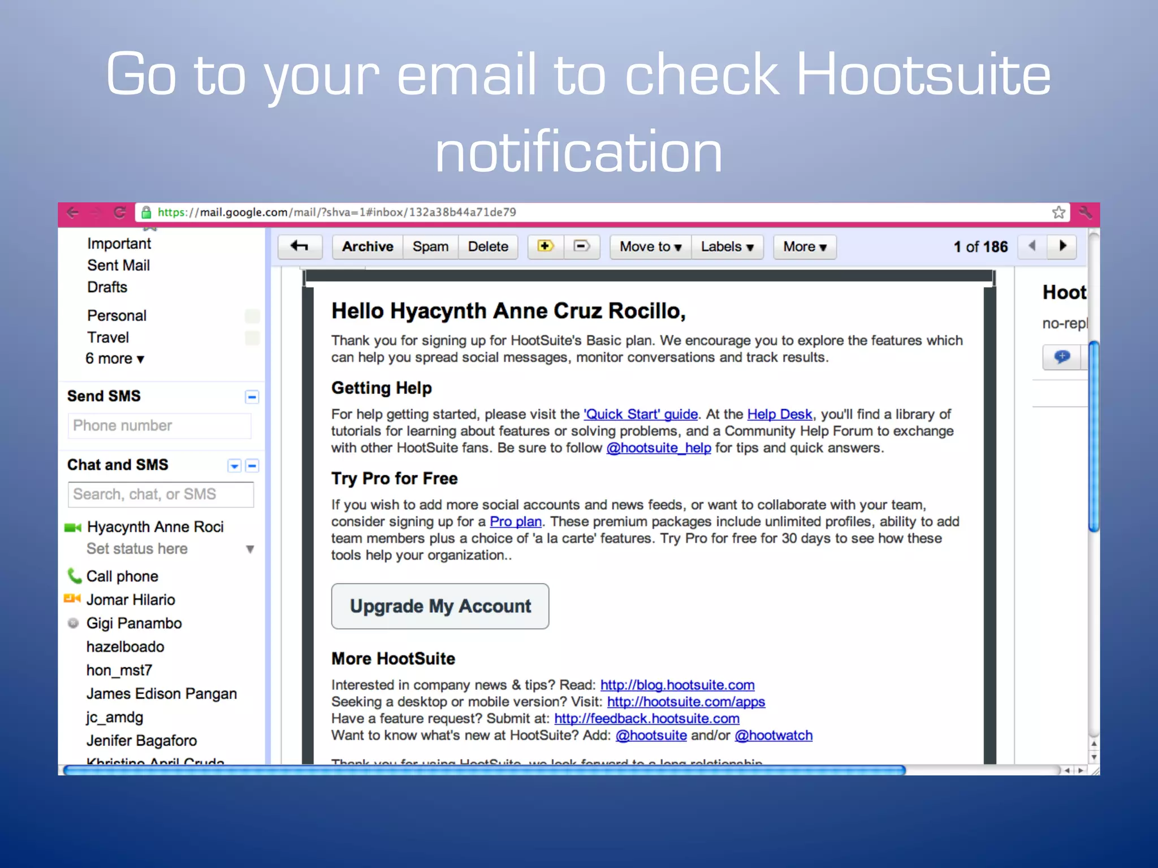1158x868 pixels.
Task: Delete this email
Action: 488,247
